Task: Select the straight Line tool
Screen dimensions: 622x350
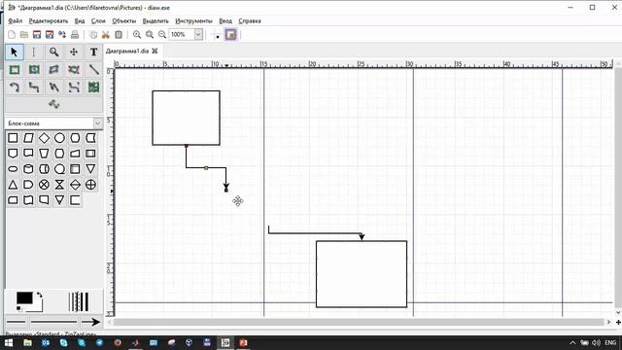Action: coord(93,70)
